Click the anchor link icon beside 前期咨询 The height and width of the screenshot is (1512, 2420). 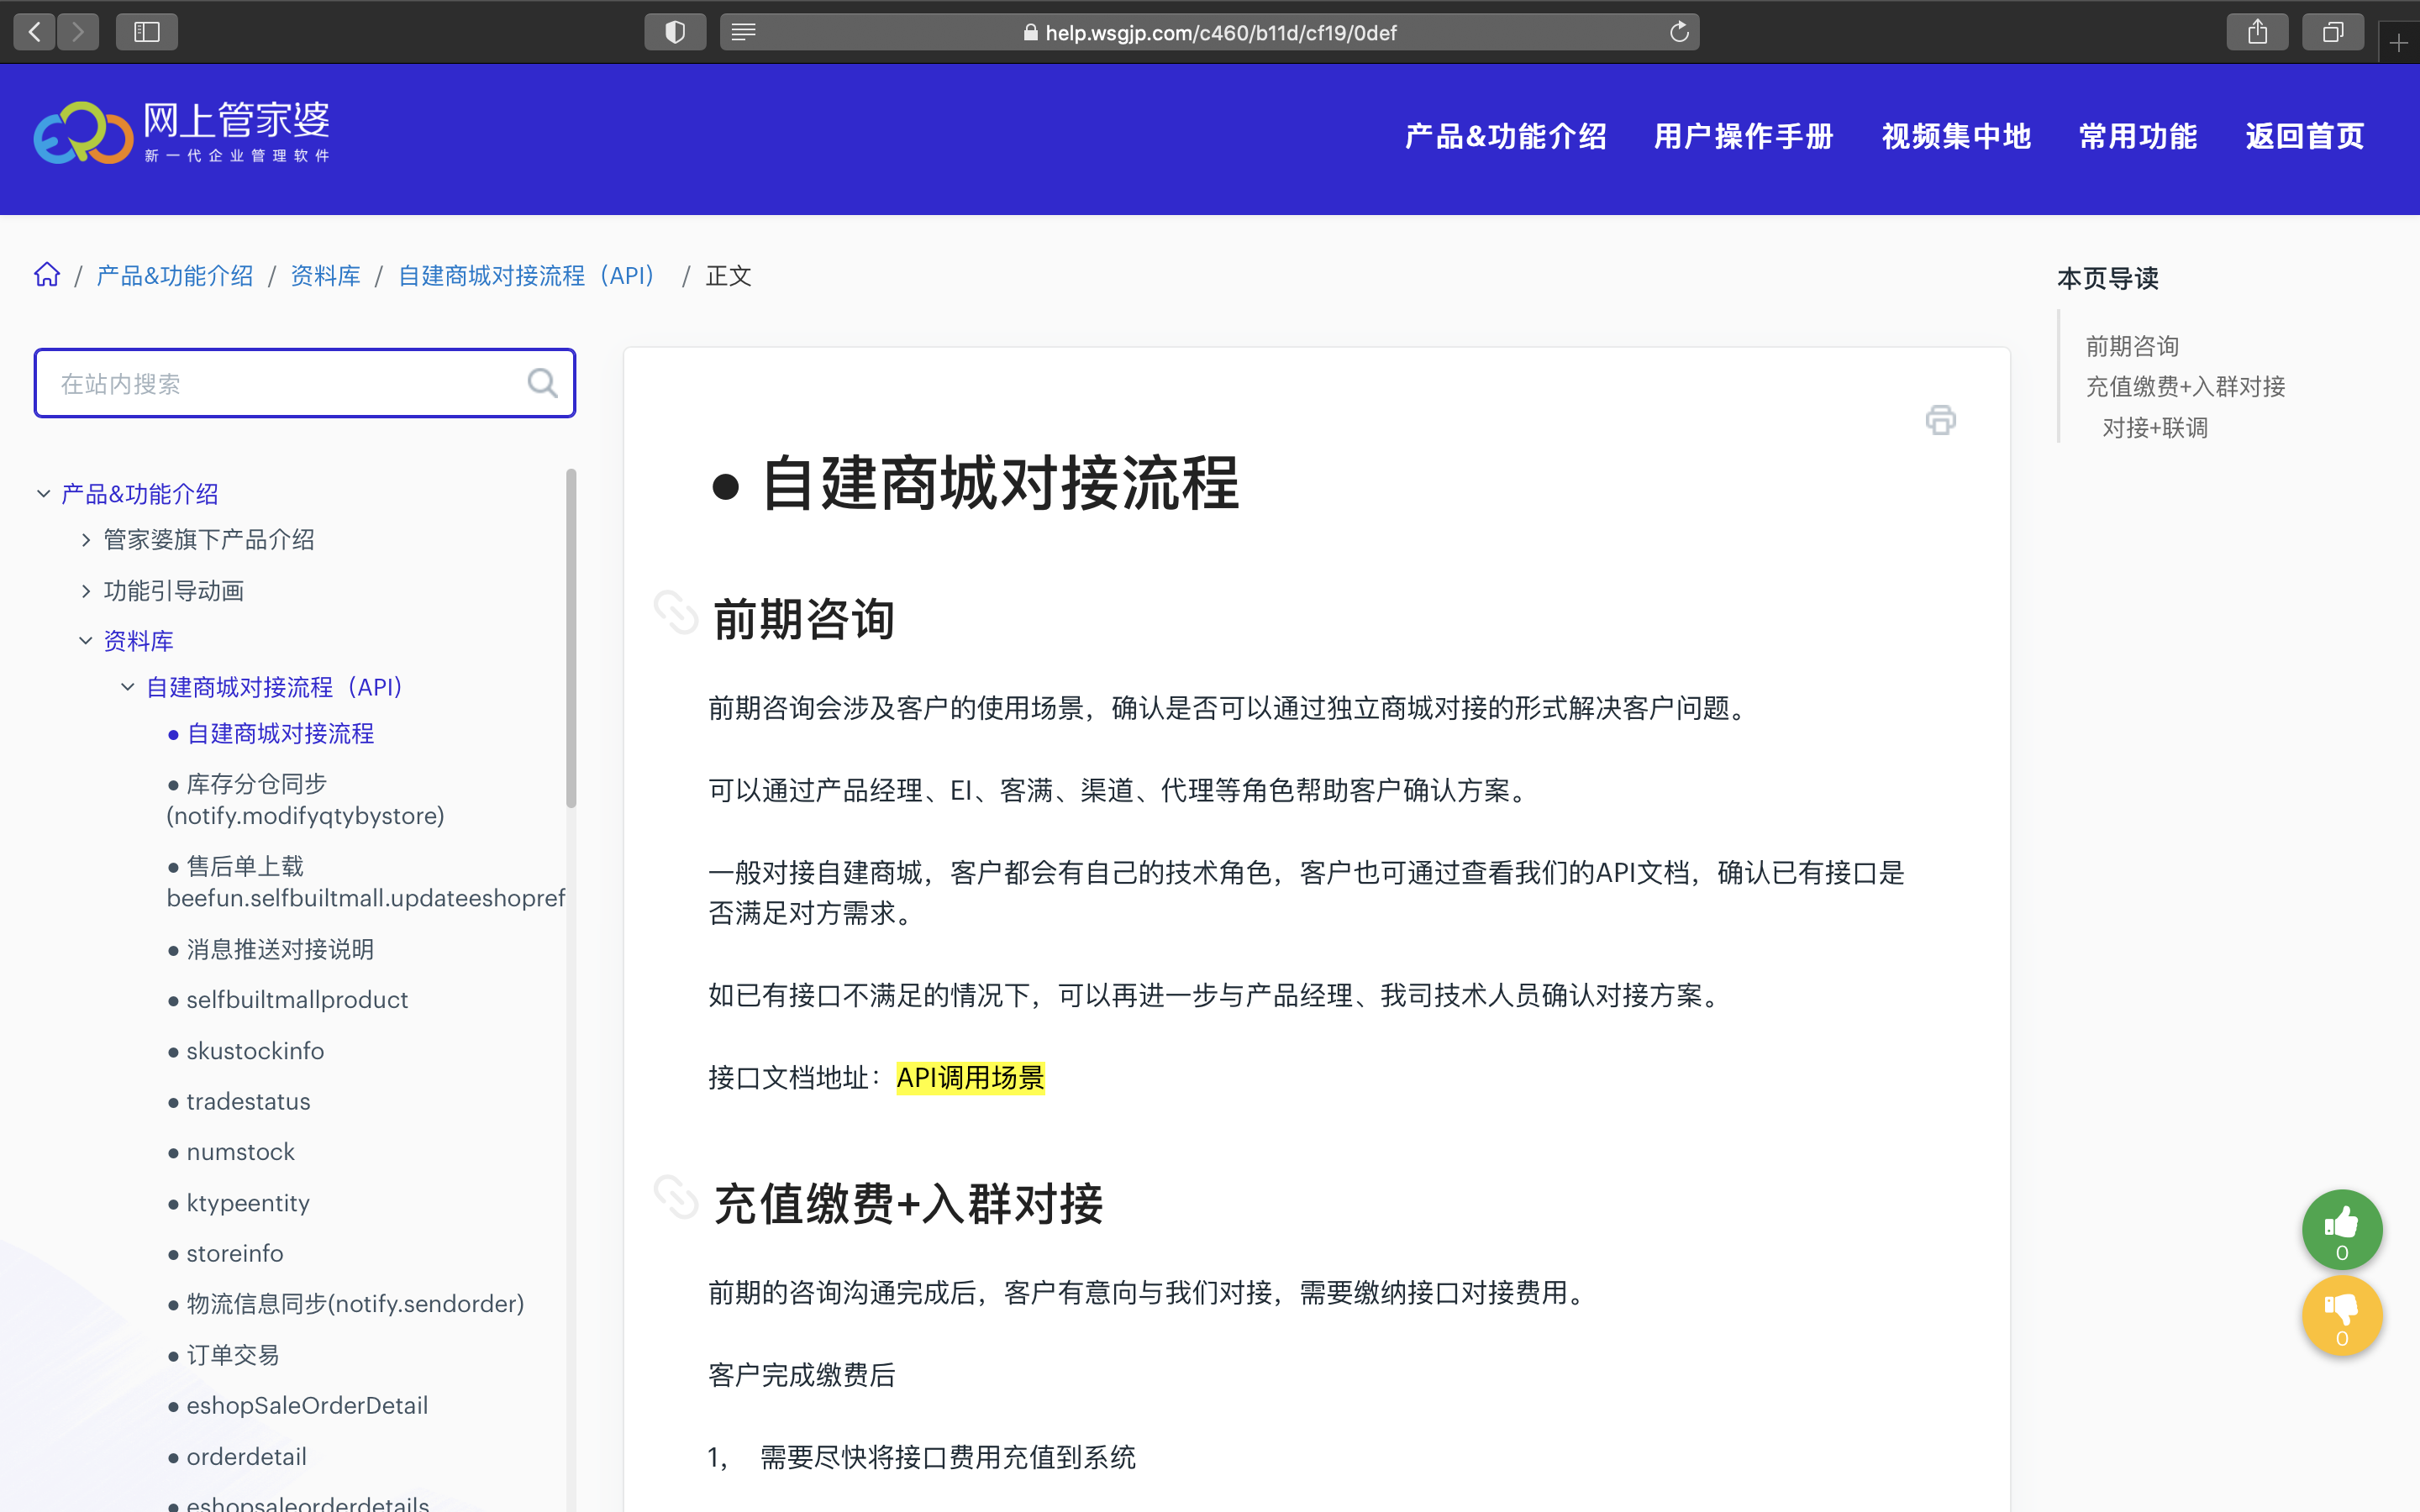[676, 613]
